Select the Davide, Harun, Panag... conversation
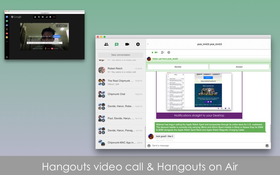The height and width of the screenshot is (175, 280). [121, 131]
